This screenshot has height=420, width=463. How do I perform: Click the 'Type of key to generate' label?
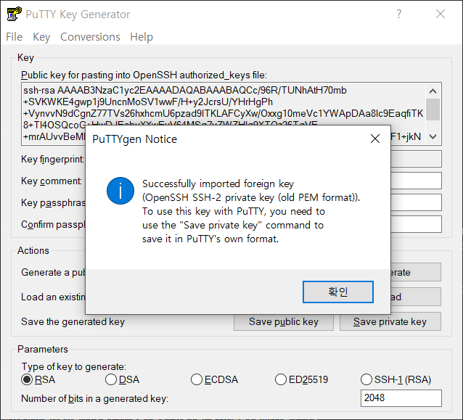pos(74,366)
